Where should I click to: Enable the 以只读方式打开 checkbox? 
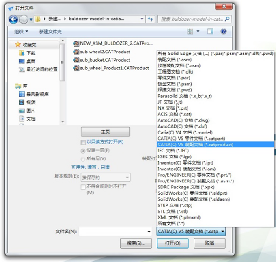83,142
